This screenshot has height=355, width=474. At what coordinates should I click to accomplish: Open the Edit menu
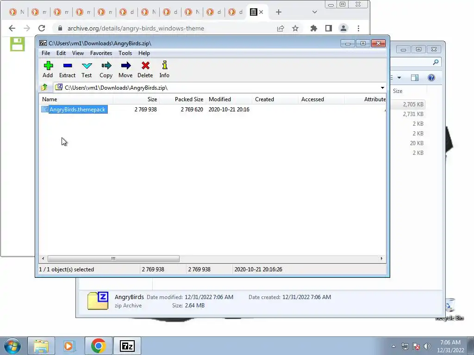click(61, 53)
